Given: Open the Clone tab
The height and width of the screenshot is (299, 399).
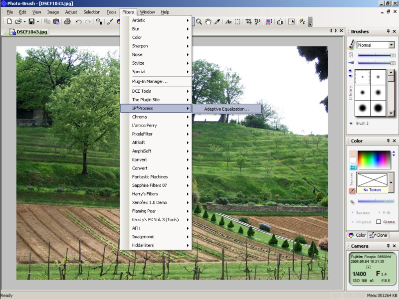Looking at the screenshot, I should (x=379, y=235).
